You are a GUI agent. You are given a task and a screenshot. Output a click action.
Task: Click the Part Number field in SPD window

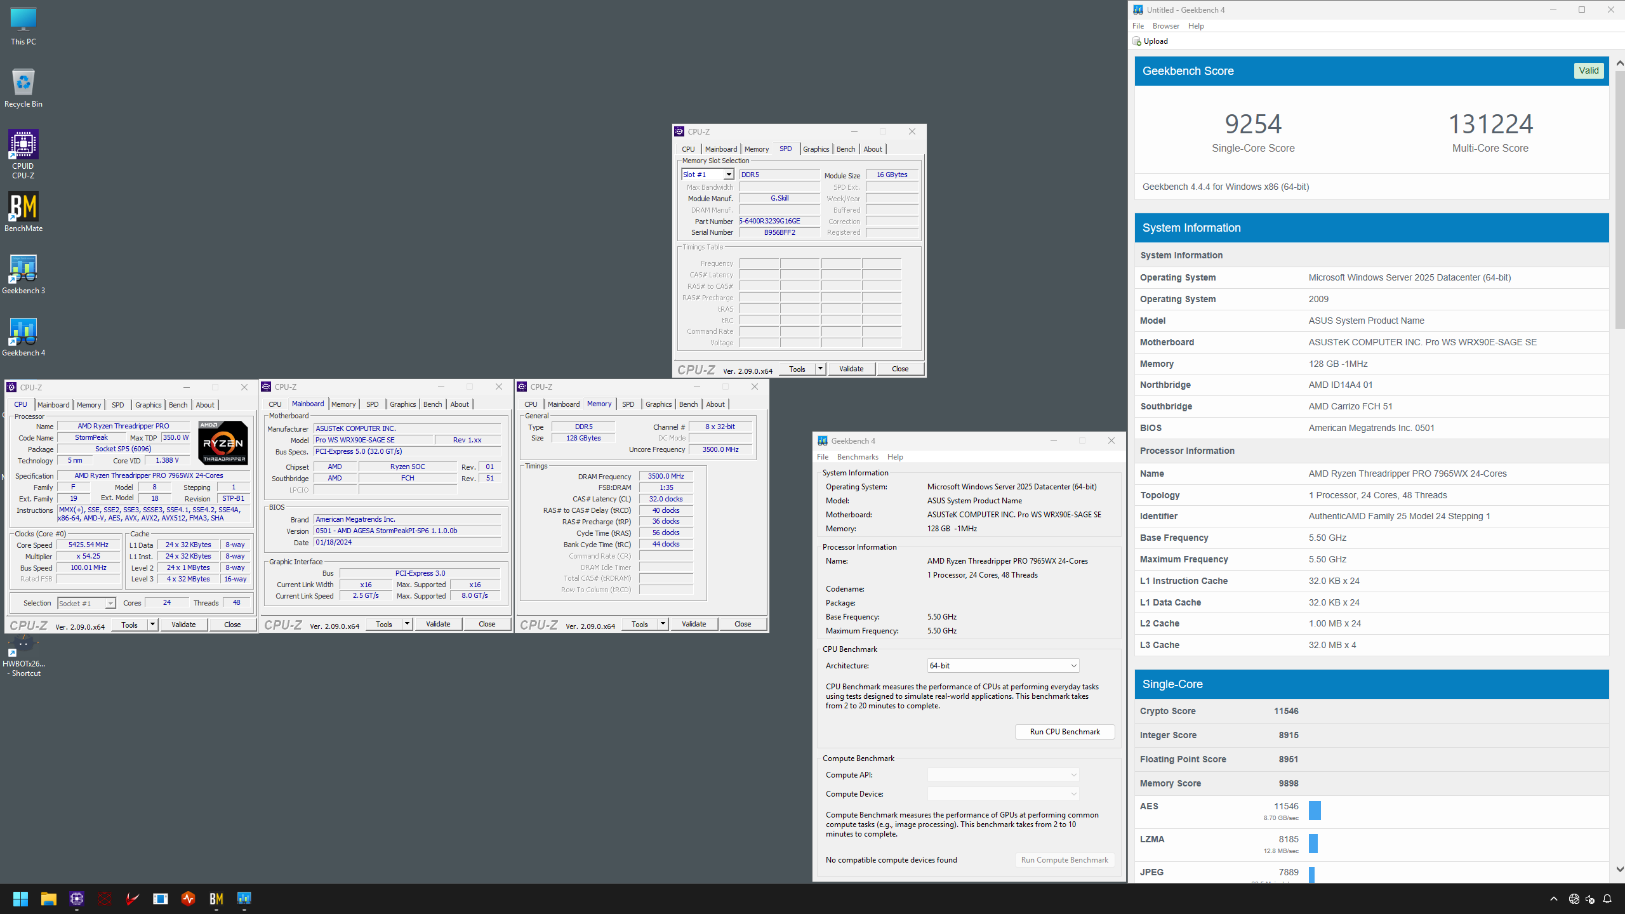(779, 222)
